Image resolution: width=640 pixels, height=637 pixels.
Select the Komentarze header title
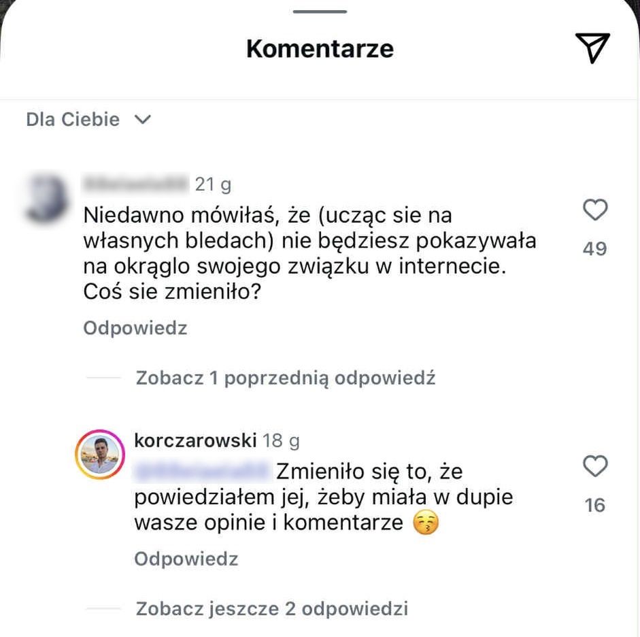point(320,48)
